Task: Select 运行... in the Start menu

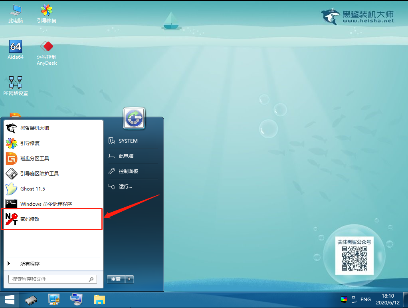Action: [125, 187]
